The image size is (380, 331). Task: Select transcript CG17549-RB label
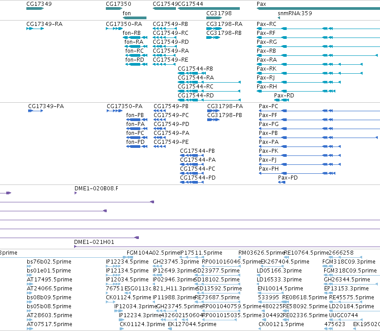tap(171, 24)
